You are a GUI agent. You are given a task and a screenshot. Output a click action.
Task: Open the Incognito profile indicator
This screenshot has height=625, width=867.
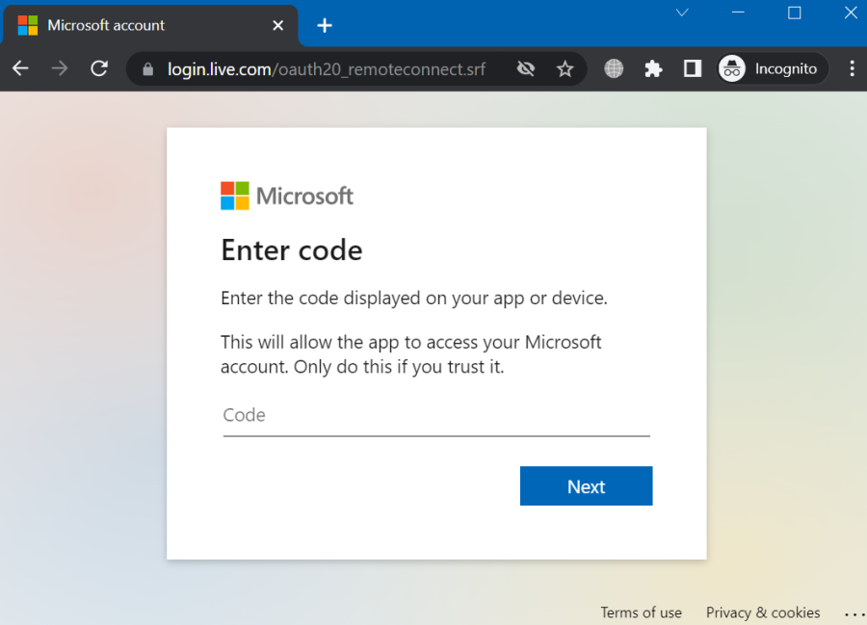pos(772,68)
